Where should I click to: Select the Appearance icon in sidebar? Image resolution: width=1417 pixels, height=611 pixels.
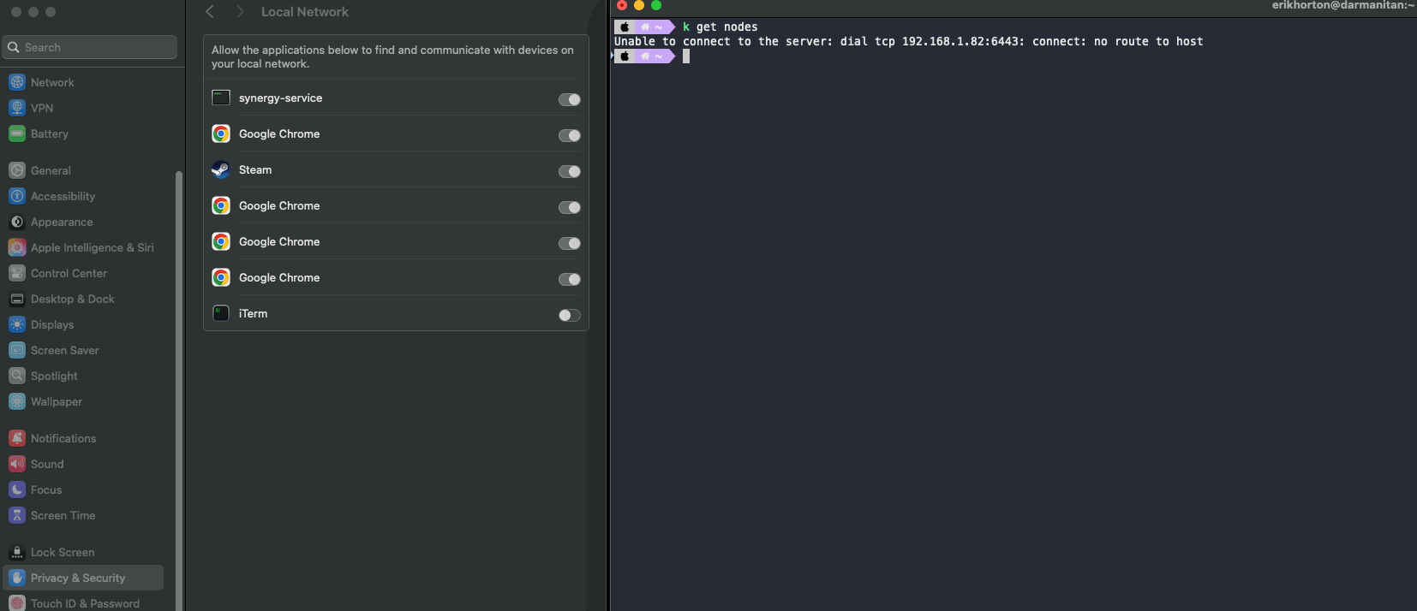click(x=17, y=222)
